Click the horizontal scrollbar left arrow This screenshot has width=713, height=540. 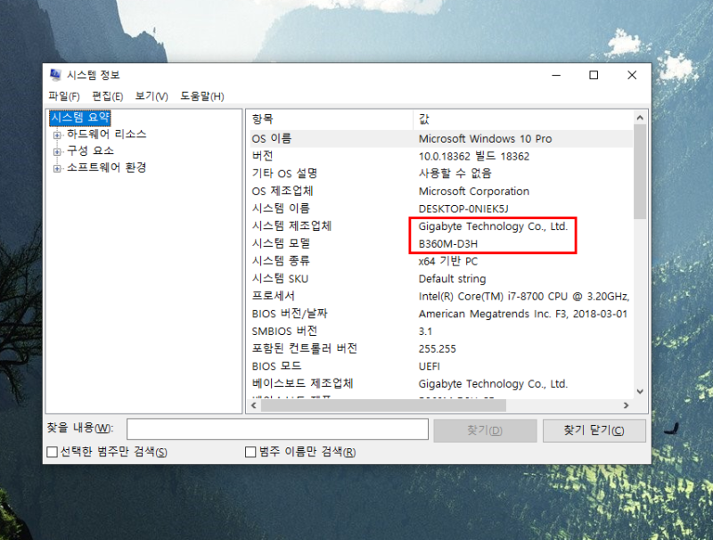click(x=254, y=405)
